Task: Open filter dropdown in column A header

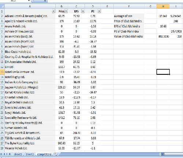Action: (x=53, y=11)
